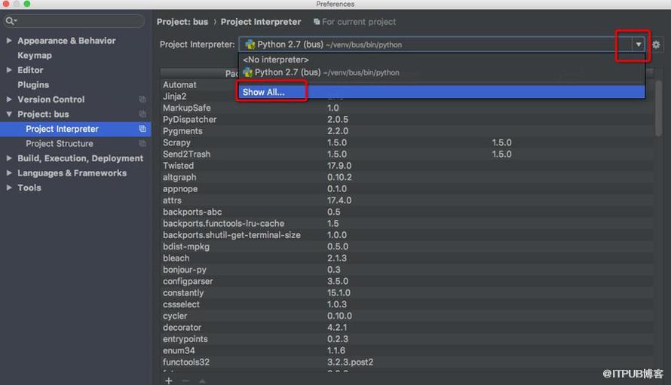Select the MarkupSafe package row
This screenshot has height=385, width=671.
(x=406, y=108)
